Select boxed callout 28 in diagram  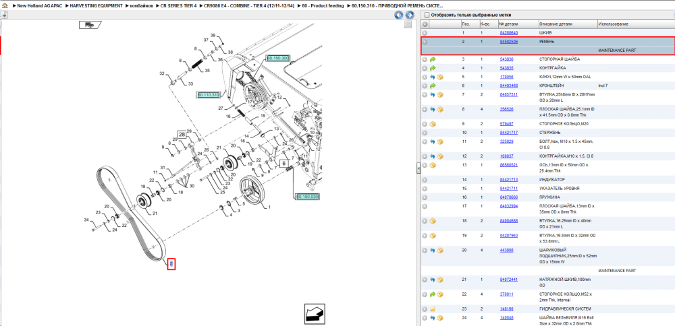(x=182, y=135)
